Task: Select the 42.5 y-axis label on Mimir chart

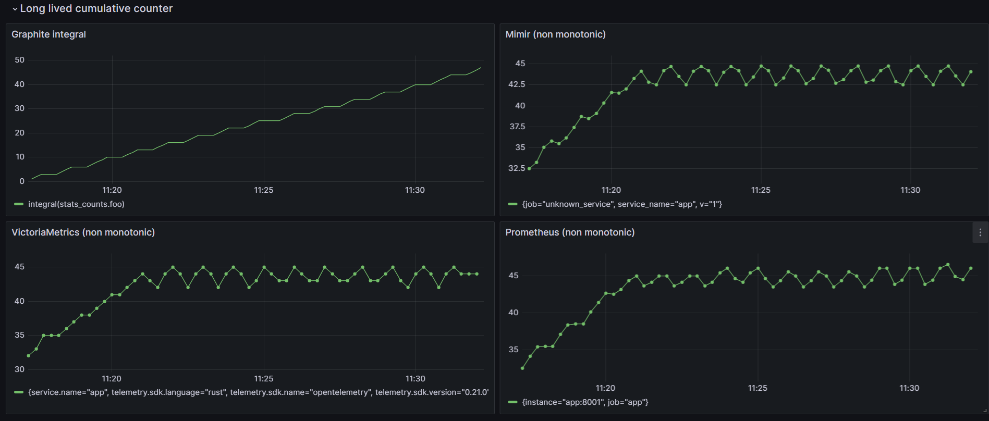Action: click(517, 84)
